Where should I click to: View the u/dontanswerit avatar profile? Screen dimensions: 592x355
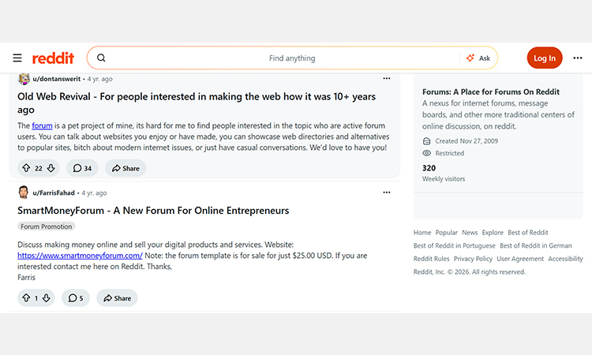(24, 78)
